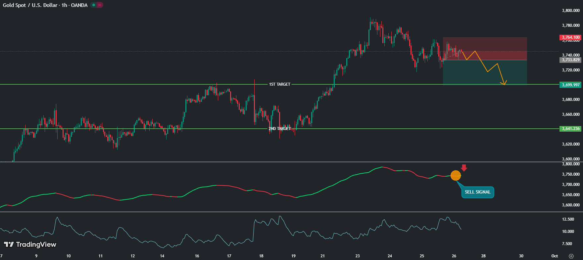583x260 pixels.
Task: Select the green take-profit zone of position
Action: (485, 72)
